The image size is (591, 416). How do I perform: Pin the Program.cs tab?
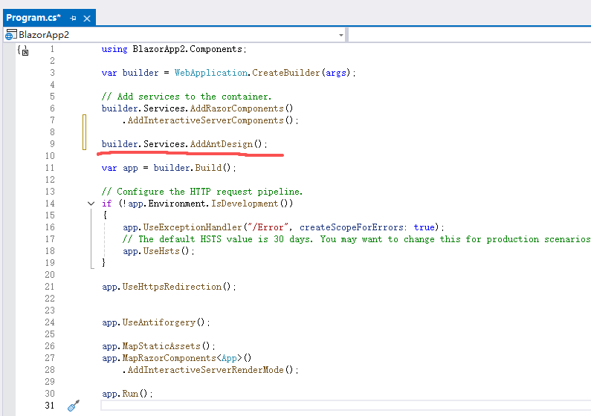pos(73,18)
